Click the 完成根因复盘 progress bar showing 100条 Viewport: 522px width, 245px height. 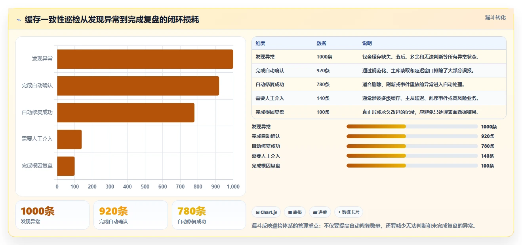[412, 166]
